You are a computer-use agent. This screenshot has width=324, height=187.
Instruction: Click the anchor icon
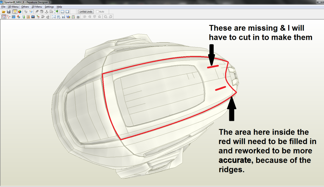point(47,12)
